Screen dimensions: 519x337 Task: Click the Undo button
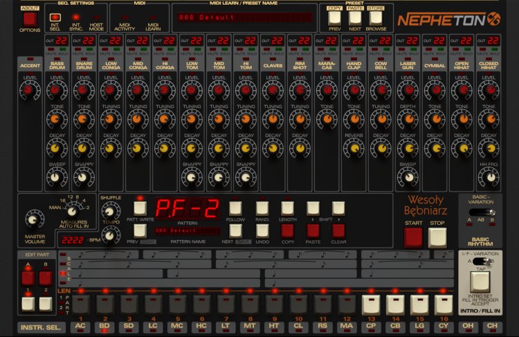(262, 230)
